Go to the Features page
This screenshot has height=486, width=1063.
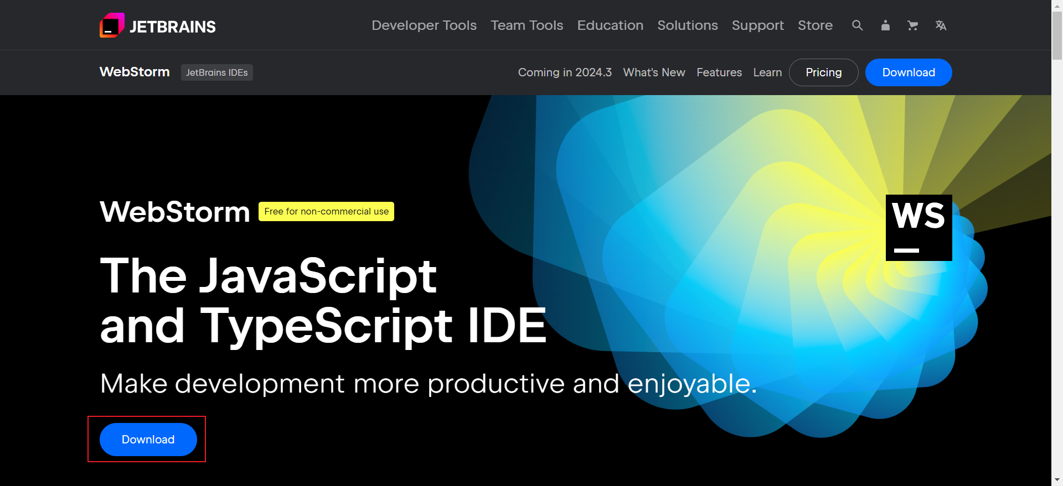click(x=719, y=72)
